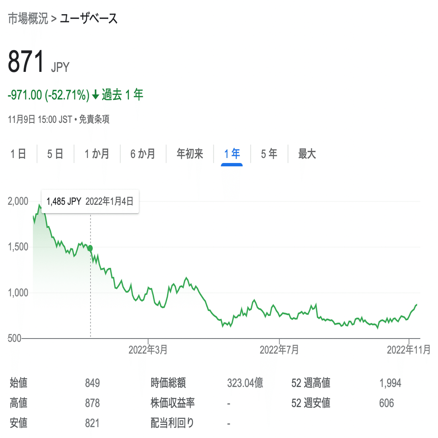Switch to the 1日 chart tab

pyautogui.click(x=18, y=154)
